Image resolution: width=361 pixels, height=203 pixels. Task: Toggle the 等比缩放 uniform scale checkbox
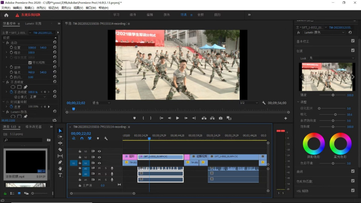(30, 62)
